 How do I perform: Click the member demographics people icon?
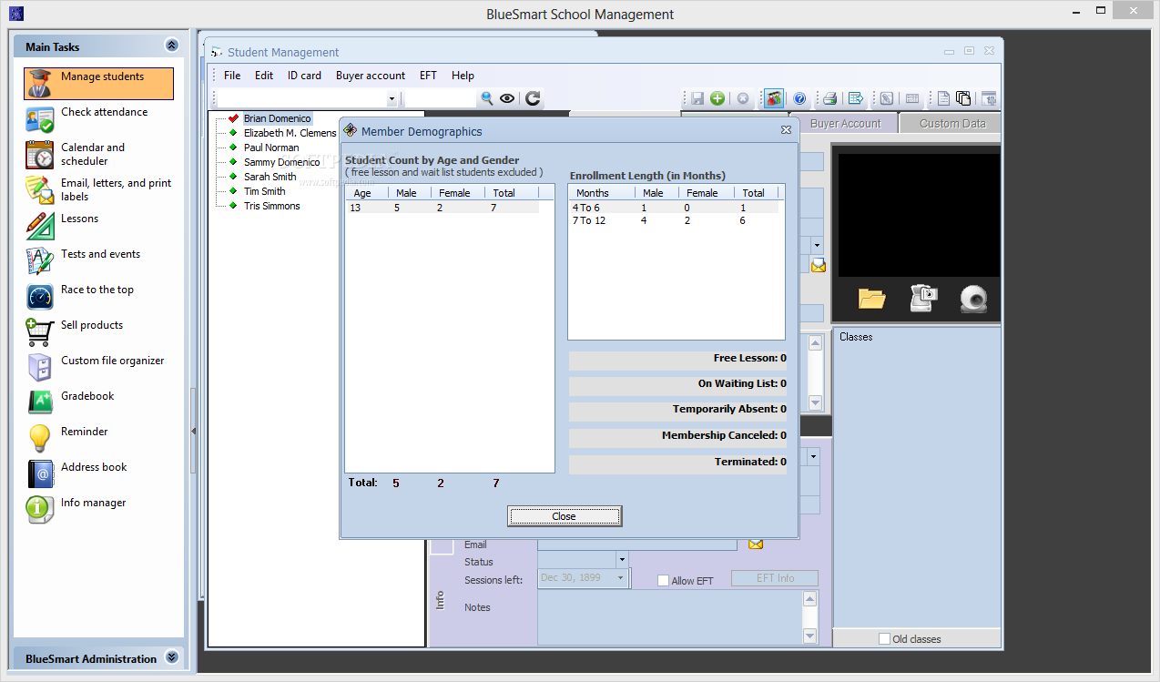pos(774,98)
